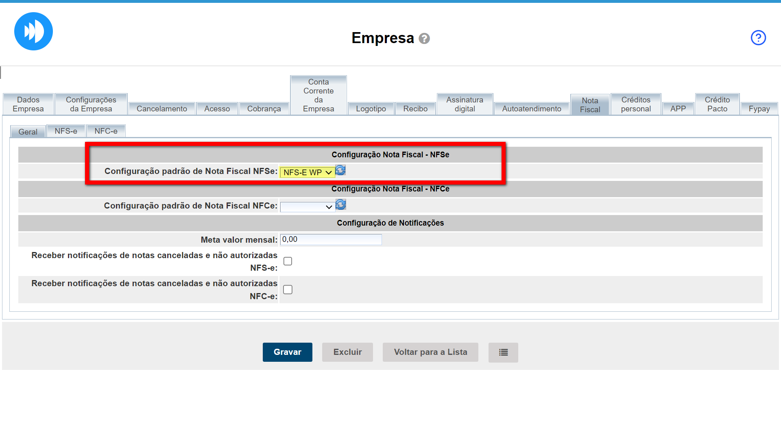
Task: Expand the default NFCe configuration dropdown
Action: click(x=307, y=207)
